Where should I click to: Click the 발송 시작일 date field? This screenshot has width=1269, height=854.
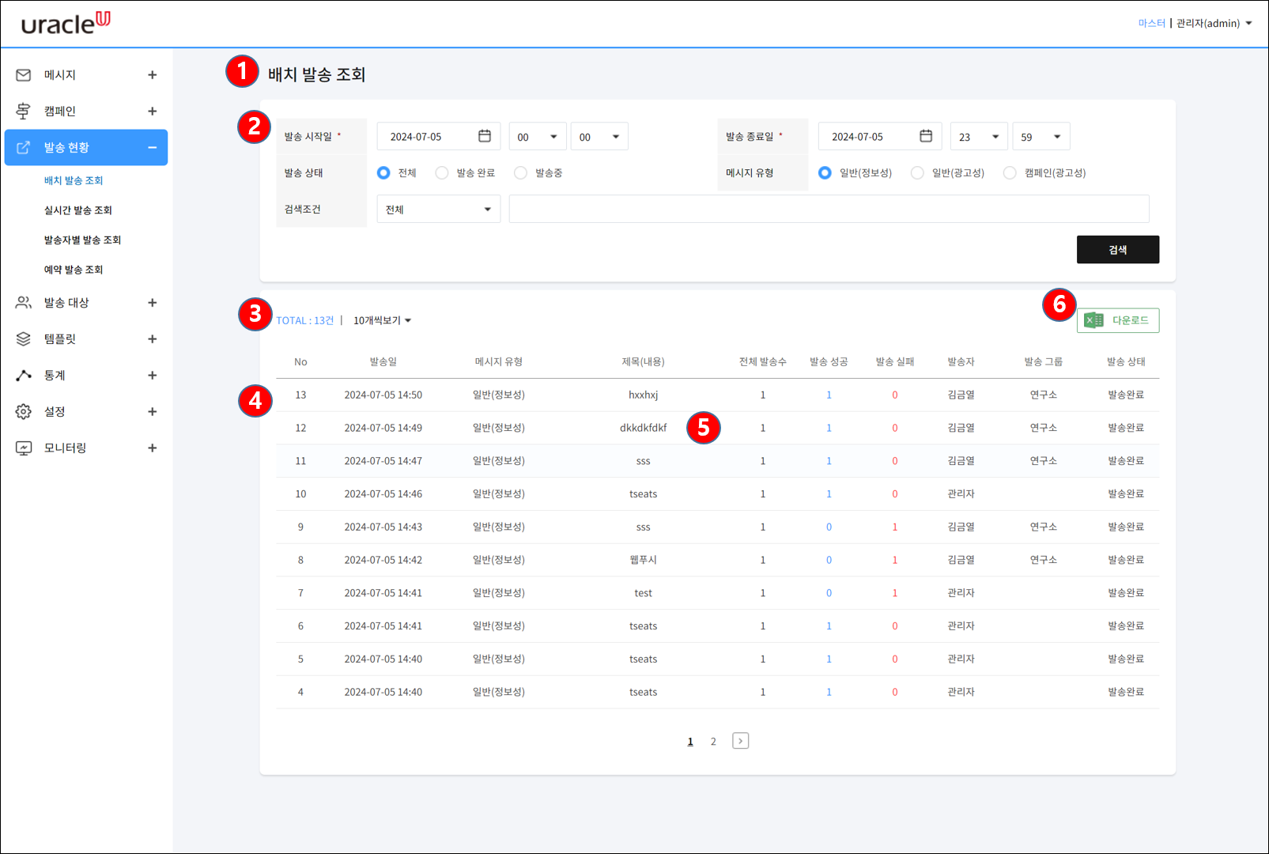pyautogui.click(x=439, y=137)
